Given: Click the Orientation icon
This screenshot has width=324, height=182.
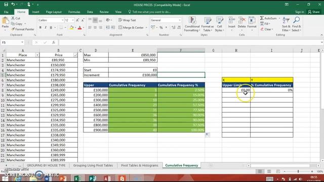Looking at the screenshot, I should pos(108,20).
